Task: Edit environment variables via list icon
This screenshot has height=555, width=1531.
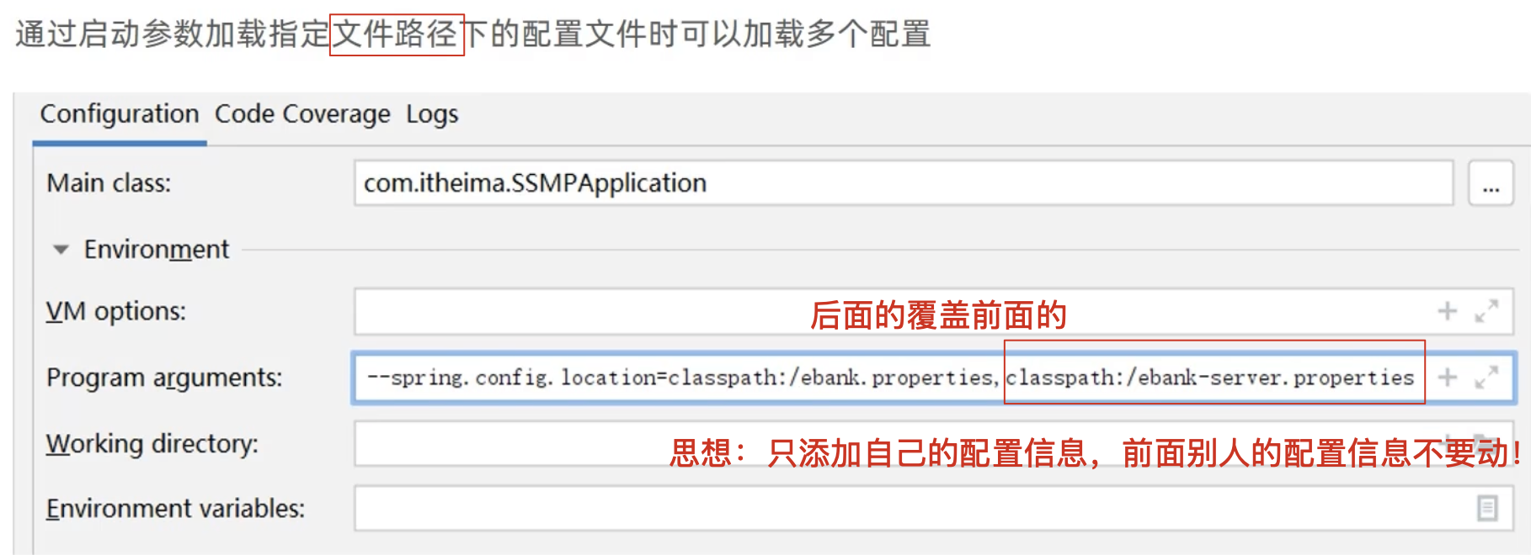Action: pos(1487,508)
